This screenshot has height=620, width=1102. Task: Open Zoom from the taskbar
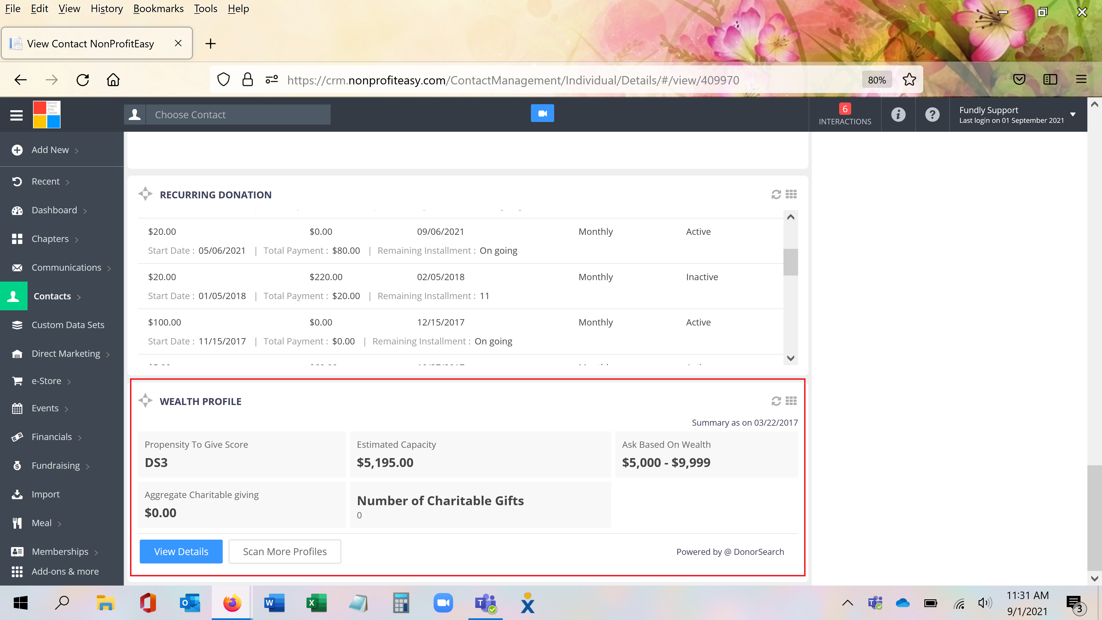[x=443, y=603]
